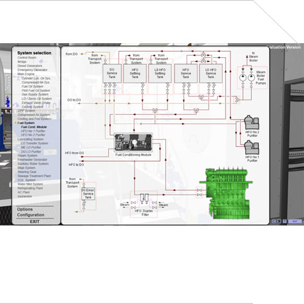Open the HFO Duplex Filter symbol
Screen dimensions: 304x304
(144, 199)
